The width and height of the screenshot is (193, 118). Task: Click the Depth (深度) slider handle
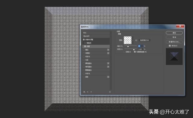pos(134,50)
